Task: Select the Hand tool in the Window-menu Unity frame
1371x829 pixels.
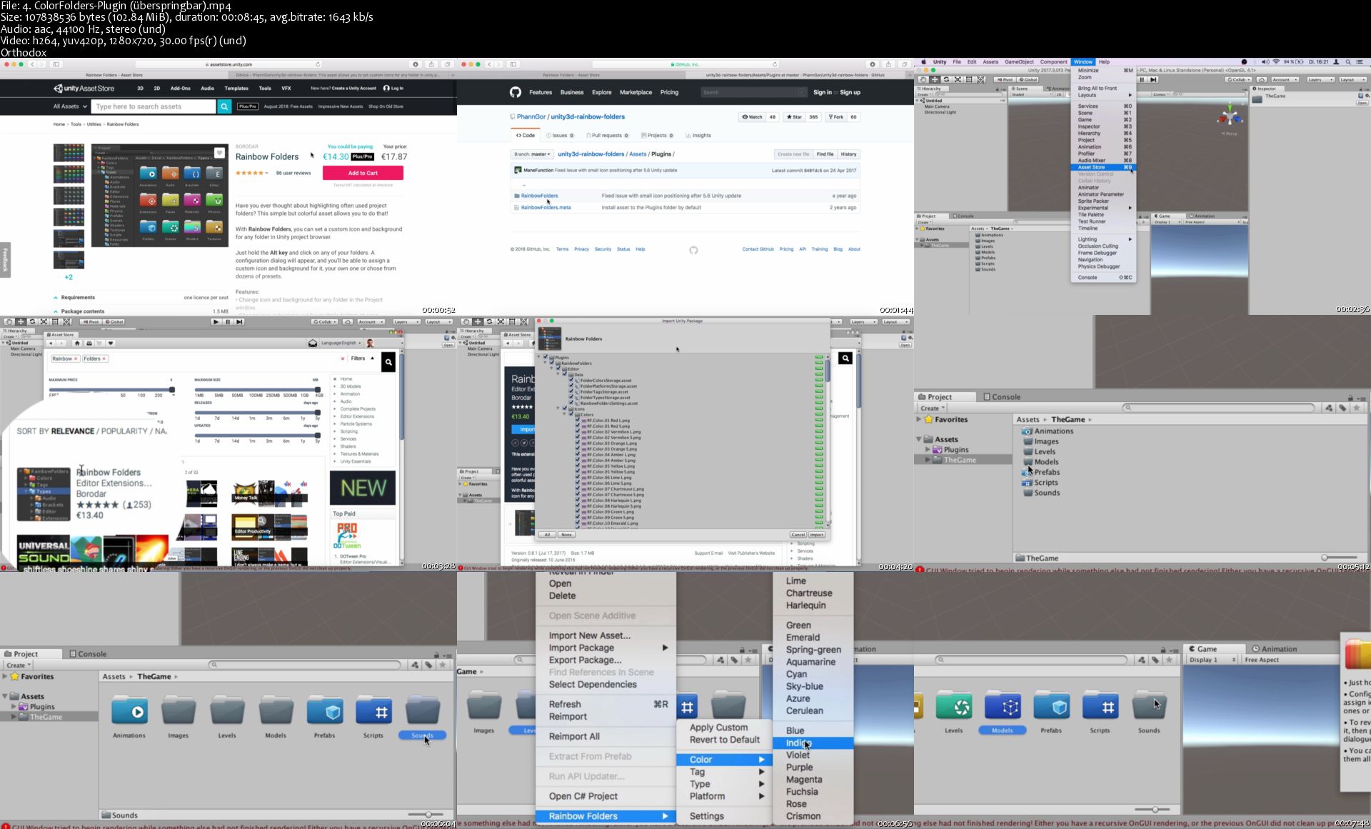Action: click(x=923, y=80)
